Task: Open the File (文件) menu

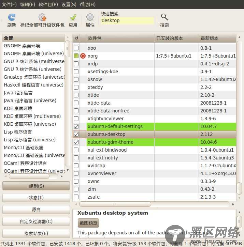Action: (9, 4)
